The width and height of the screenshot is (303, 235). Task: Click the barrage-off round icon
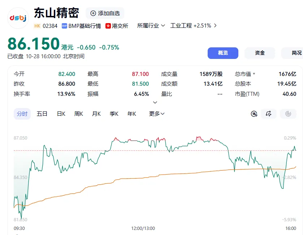tap(254, 114)
